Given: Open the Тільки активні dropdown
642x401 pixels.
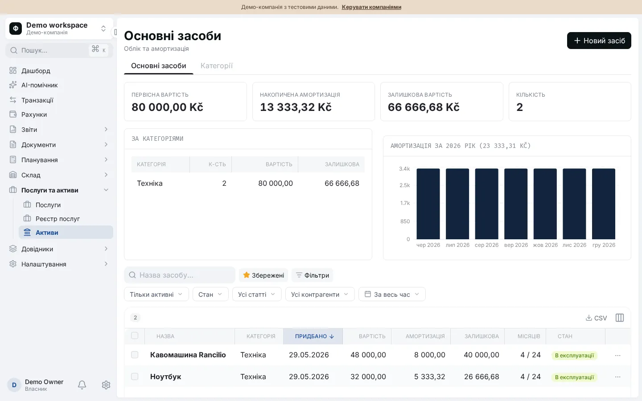Looking at the screenshot, I should [156, 294].
